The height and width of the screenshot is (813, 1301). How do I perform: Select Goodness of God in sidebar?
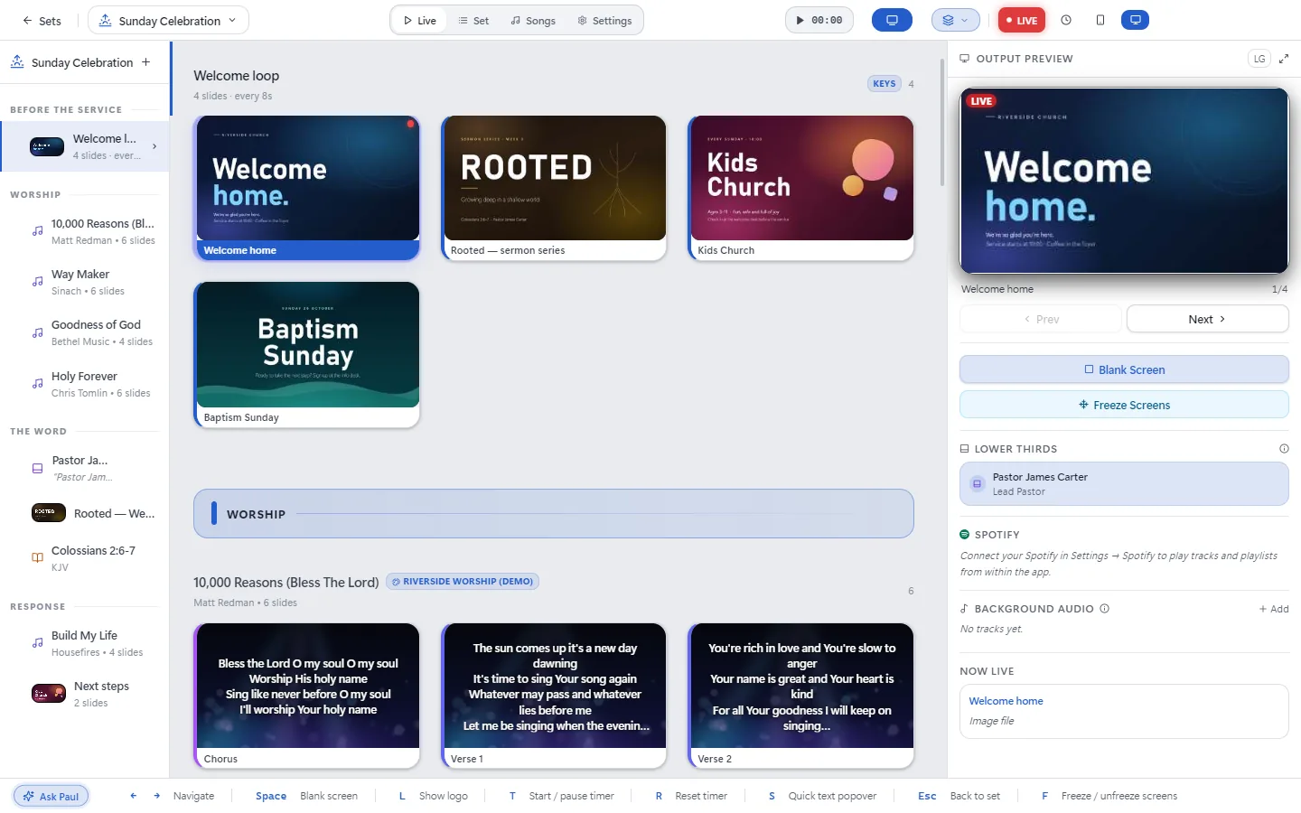click(85, 332)
